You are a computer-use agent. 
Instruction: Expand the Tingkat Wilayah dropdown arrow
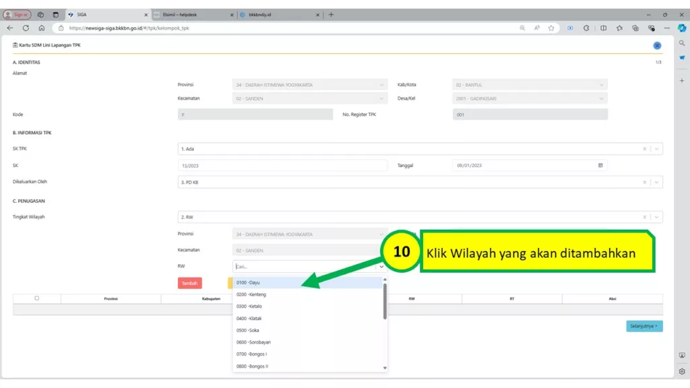coord(657,218)
